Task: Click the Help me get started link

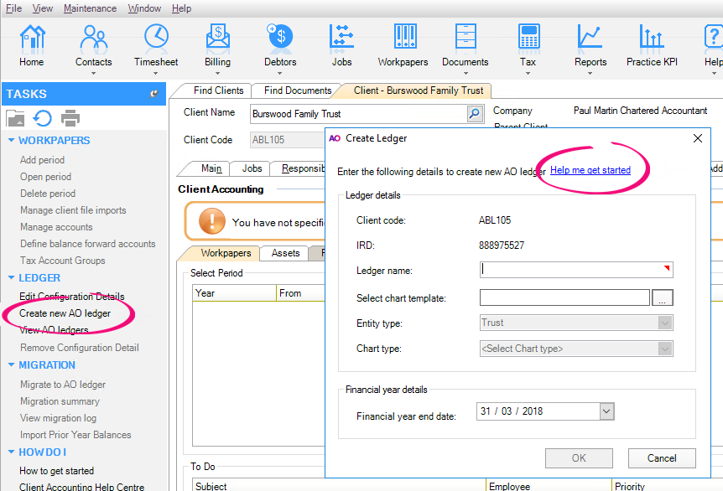Action: pos(590,170)
